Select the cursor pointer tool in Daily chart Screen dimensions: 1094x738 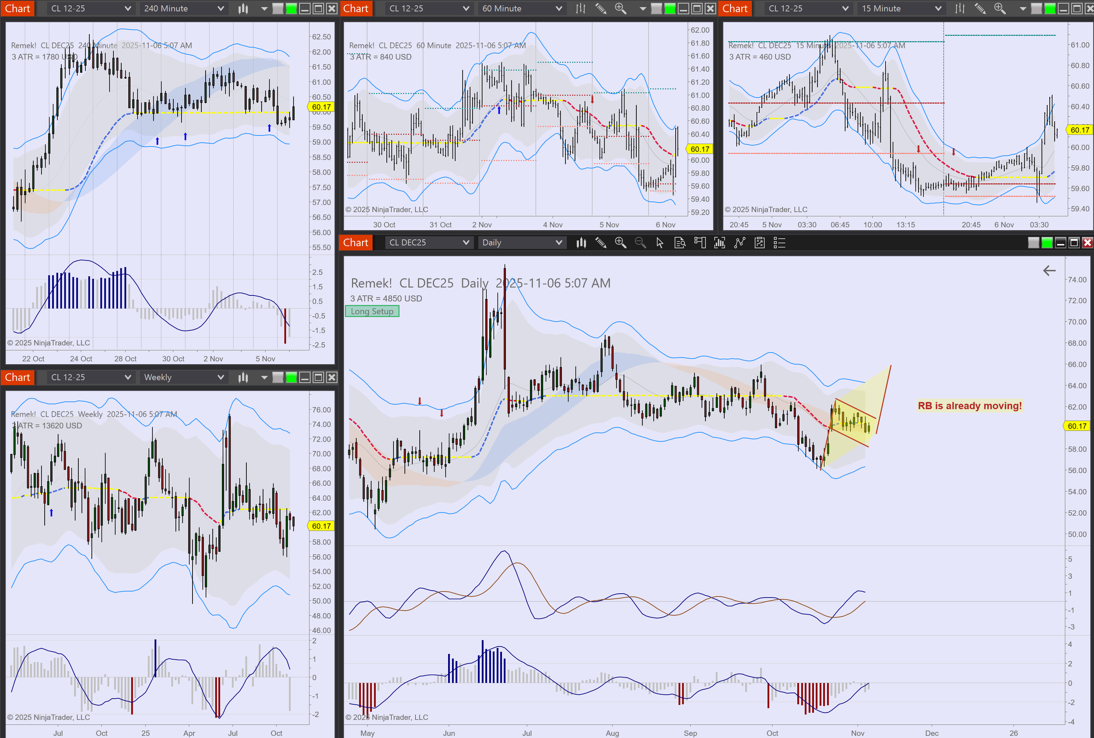coord(660,243)
